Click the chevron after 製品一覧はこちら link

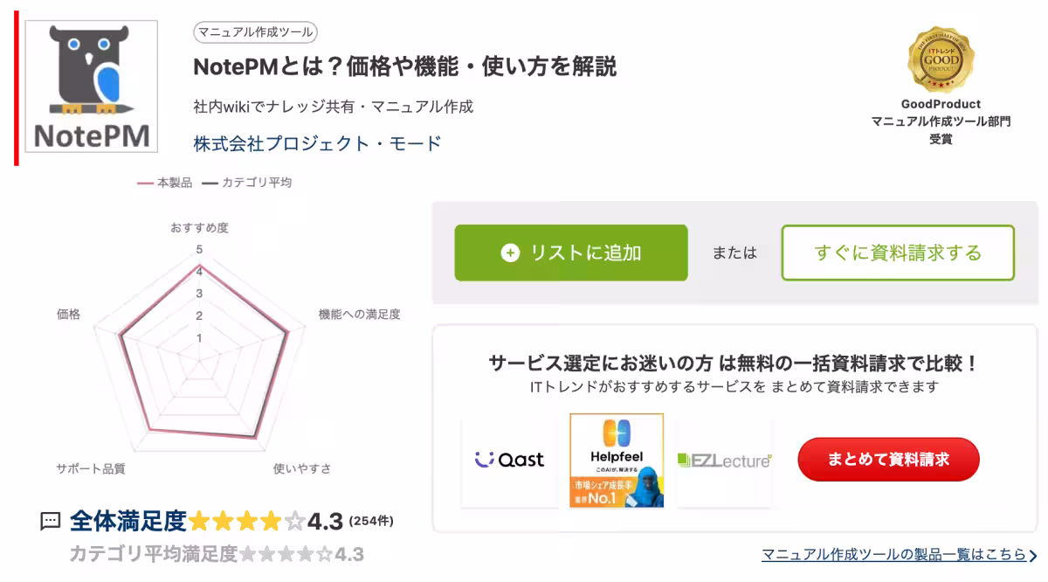[1033, 554]
